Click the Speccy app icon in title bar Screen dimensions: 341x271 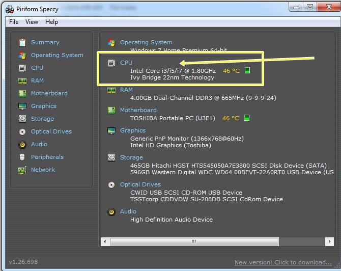tap(10, 9)
